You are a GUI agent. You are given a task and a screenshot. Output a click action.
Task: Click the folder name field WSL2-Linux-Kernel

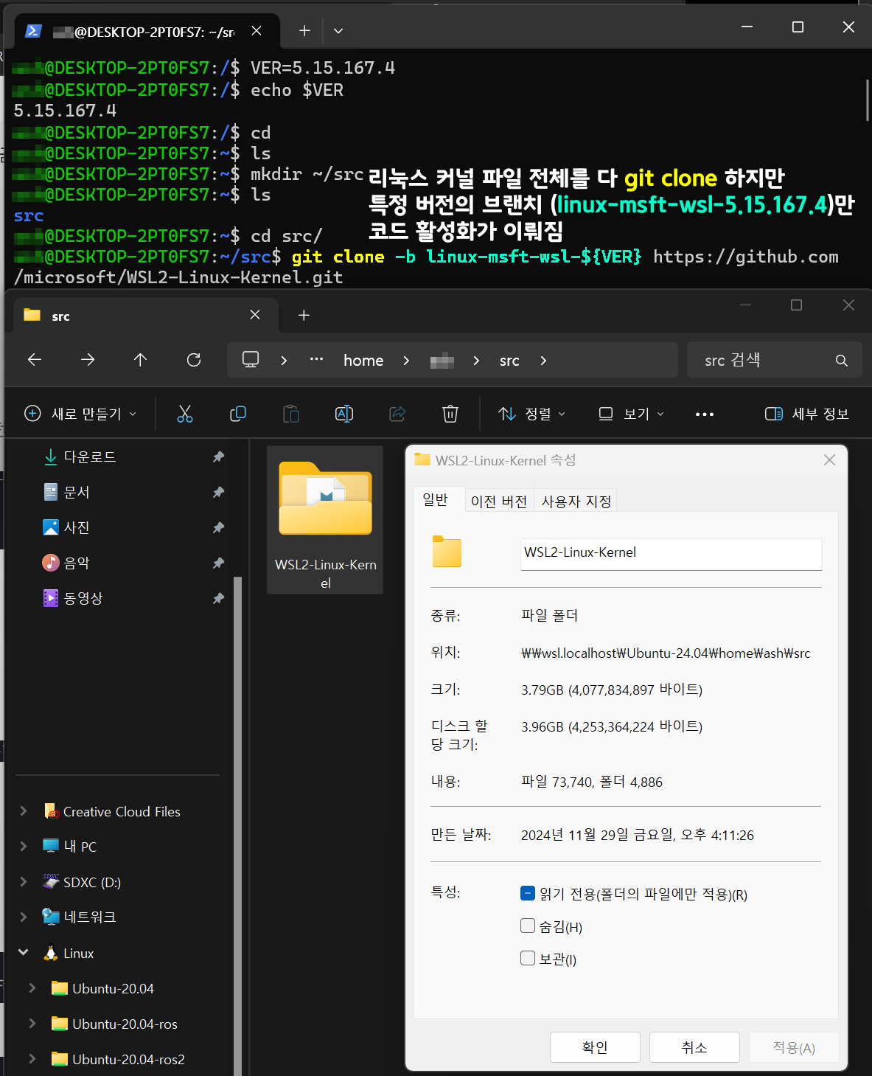point(671,554)
